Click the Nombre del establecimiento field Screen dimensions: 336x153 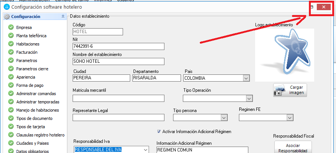118,61
